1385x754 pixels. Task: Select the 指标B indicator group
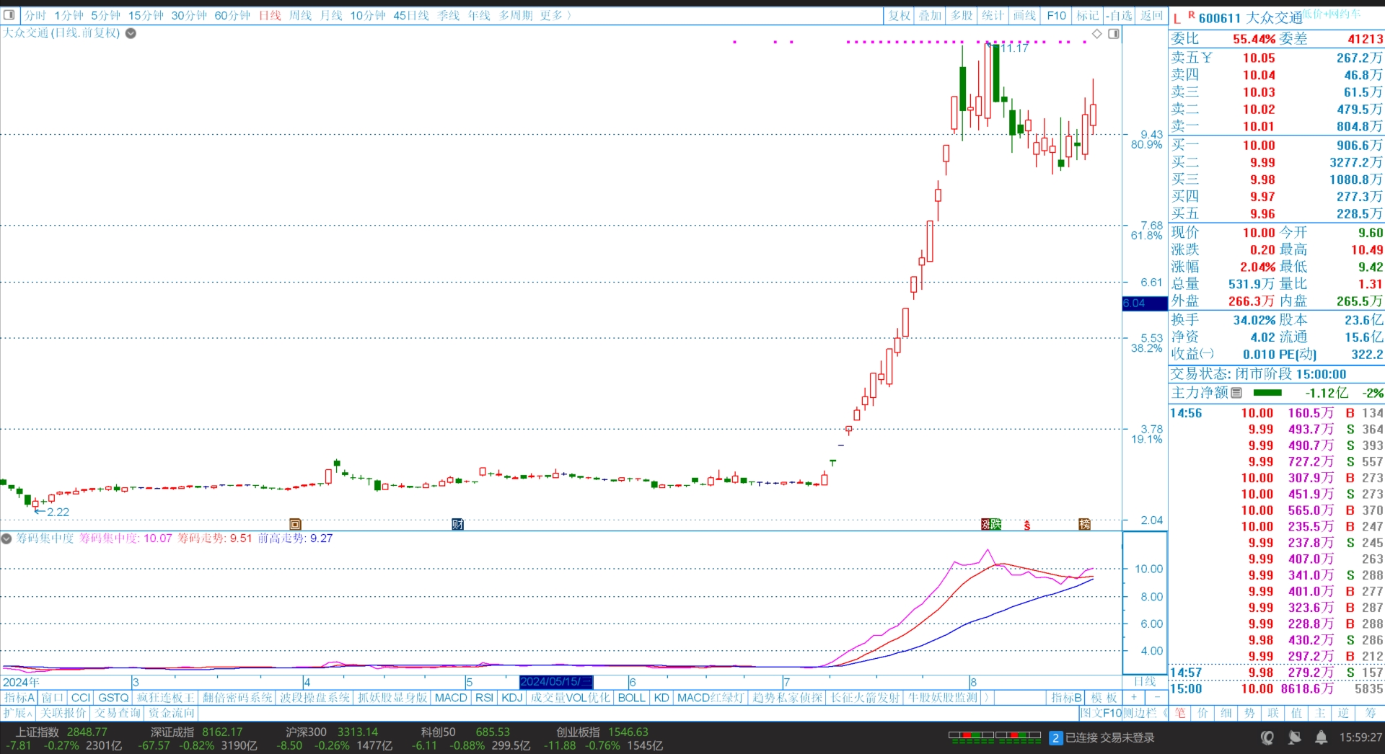(1067, 698)
